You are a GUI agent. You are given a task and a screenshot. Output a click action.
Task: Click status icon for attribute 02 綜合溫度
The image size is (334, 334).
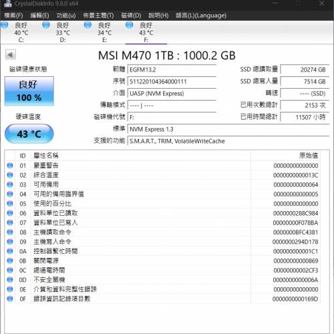(x=10, y=175)
